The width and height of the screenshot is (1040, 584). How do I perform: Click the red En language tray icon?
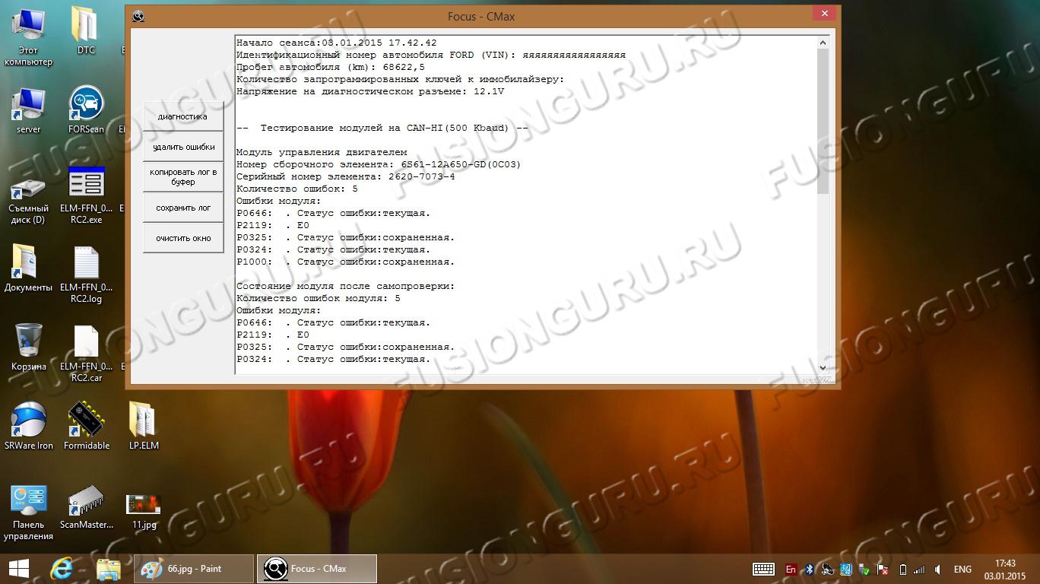(x=791, y=569)
